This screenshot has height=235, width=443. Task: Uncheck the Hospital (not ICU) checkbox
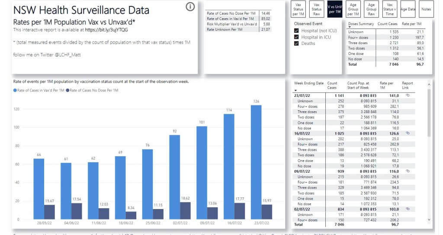pyautogui.click(x=296, y=31)
